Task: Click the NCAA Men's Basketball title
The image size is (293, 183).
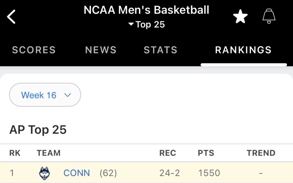Action: coord(146,10)
